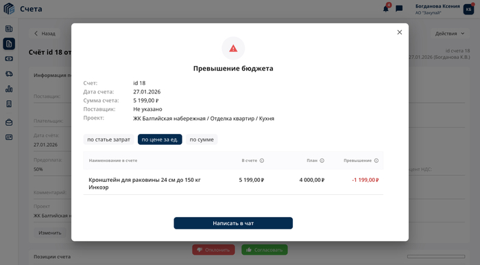Click the -1 199,00 ₽ excess value
This screenshot has height=265, width=480.
pyautogui.click(x=365, y=180)
